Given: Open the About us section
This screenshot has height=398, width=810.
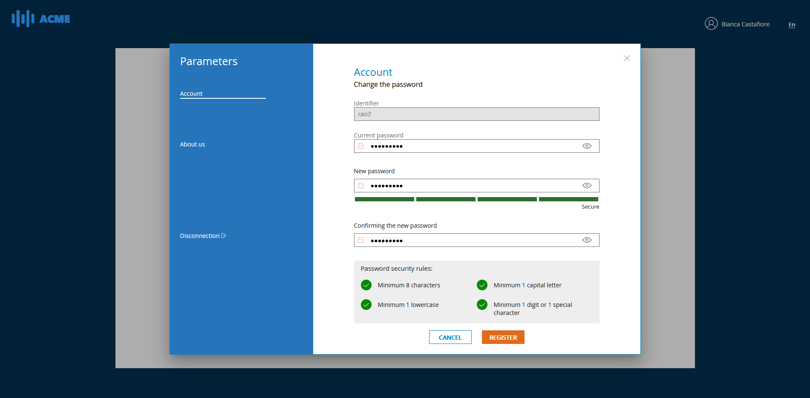Looking at the screenshot, I should [x=192, y=144].
